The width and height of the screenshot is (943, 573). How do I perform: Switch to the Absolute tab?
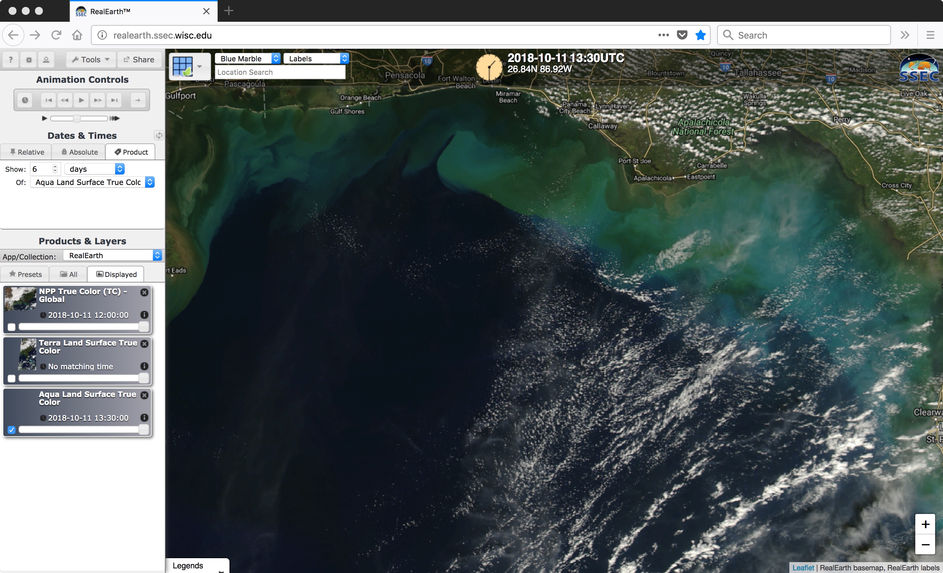[79, 152]
